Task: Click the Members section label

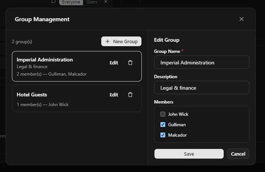Action: [x=164, y=102]
